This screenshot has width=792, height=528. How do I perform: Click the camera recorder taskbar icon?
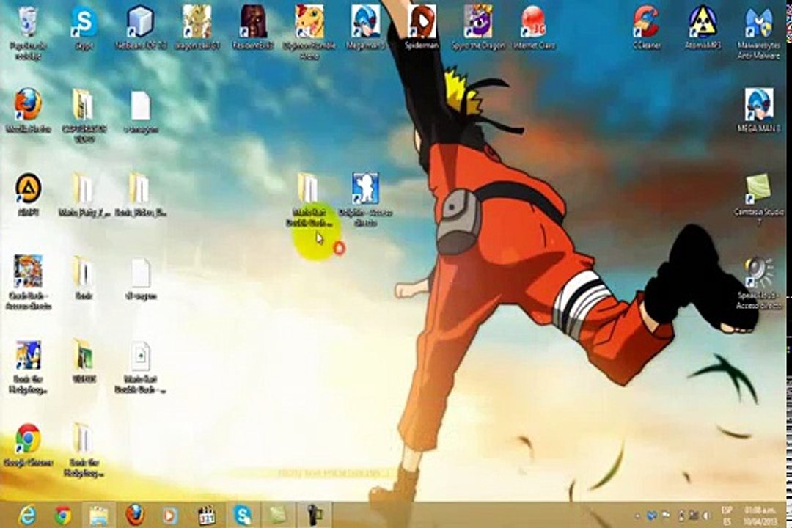[x=315, y=515]
